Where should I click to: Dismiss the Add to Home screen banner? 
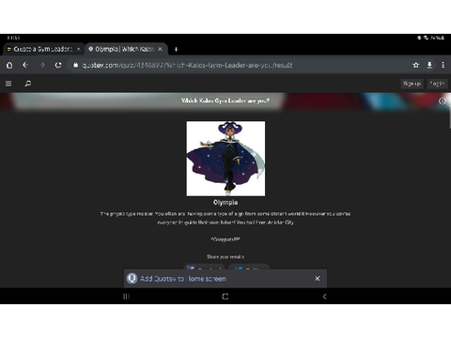[318, 278]
